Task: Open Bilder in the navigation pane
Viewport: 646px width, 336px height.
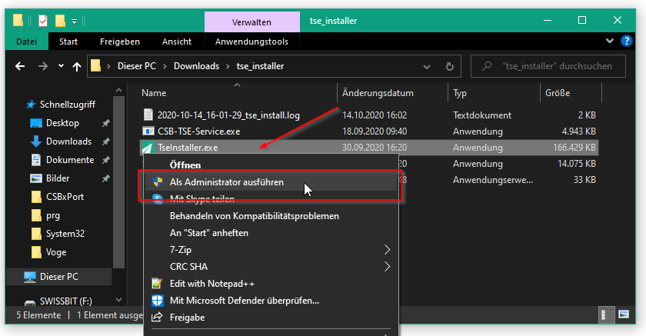Action: coord(58,178)
